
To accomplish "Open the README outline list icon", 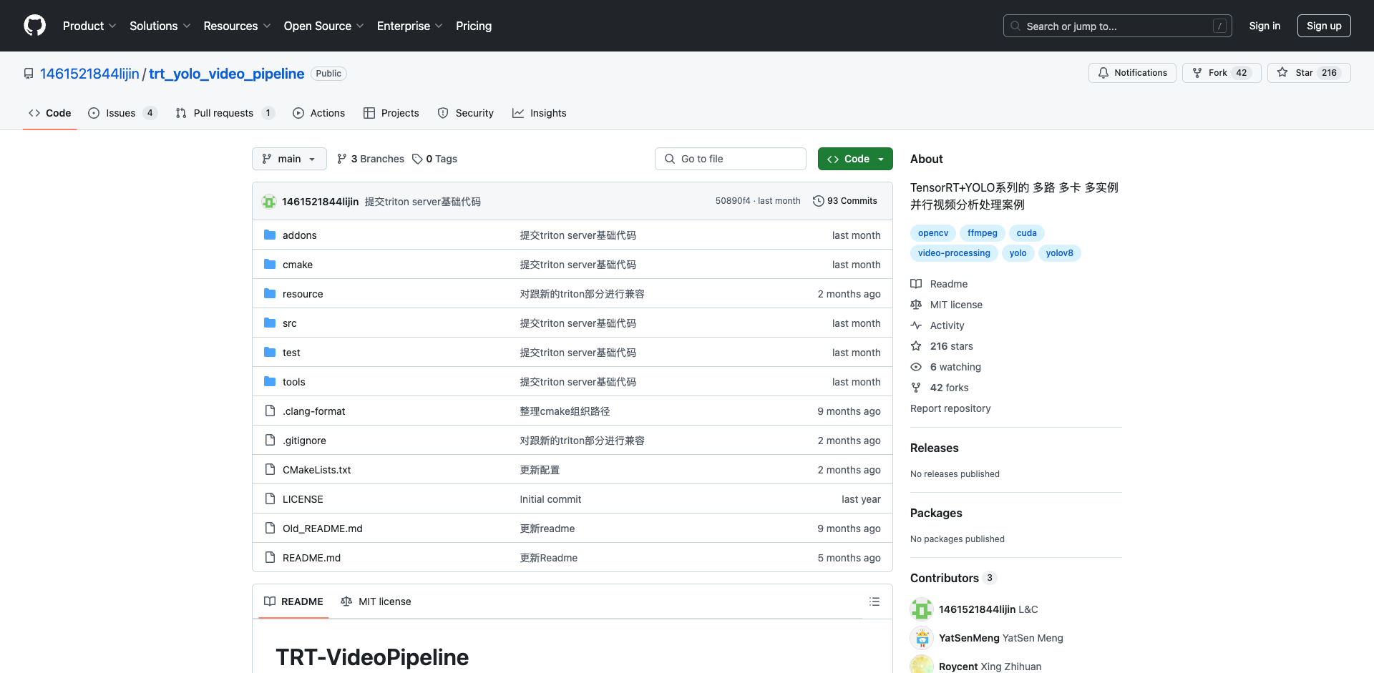I will (874, 601).
